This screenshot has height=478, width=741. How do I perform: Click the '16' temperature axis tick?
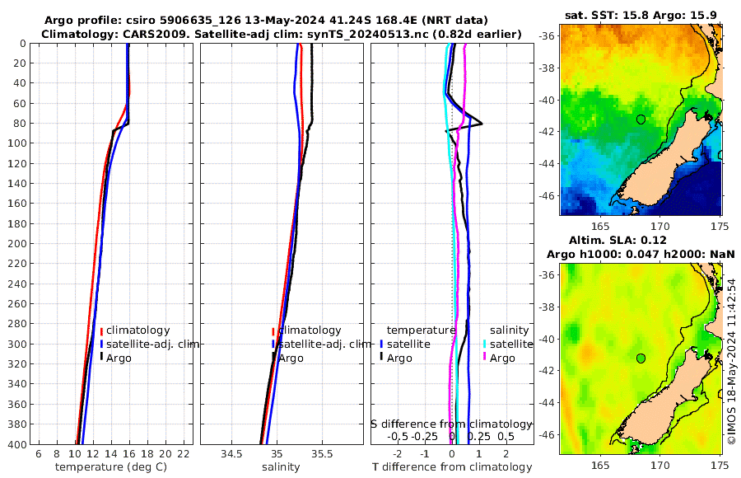pos(129,454)
